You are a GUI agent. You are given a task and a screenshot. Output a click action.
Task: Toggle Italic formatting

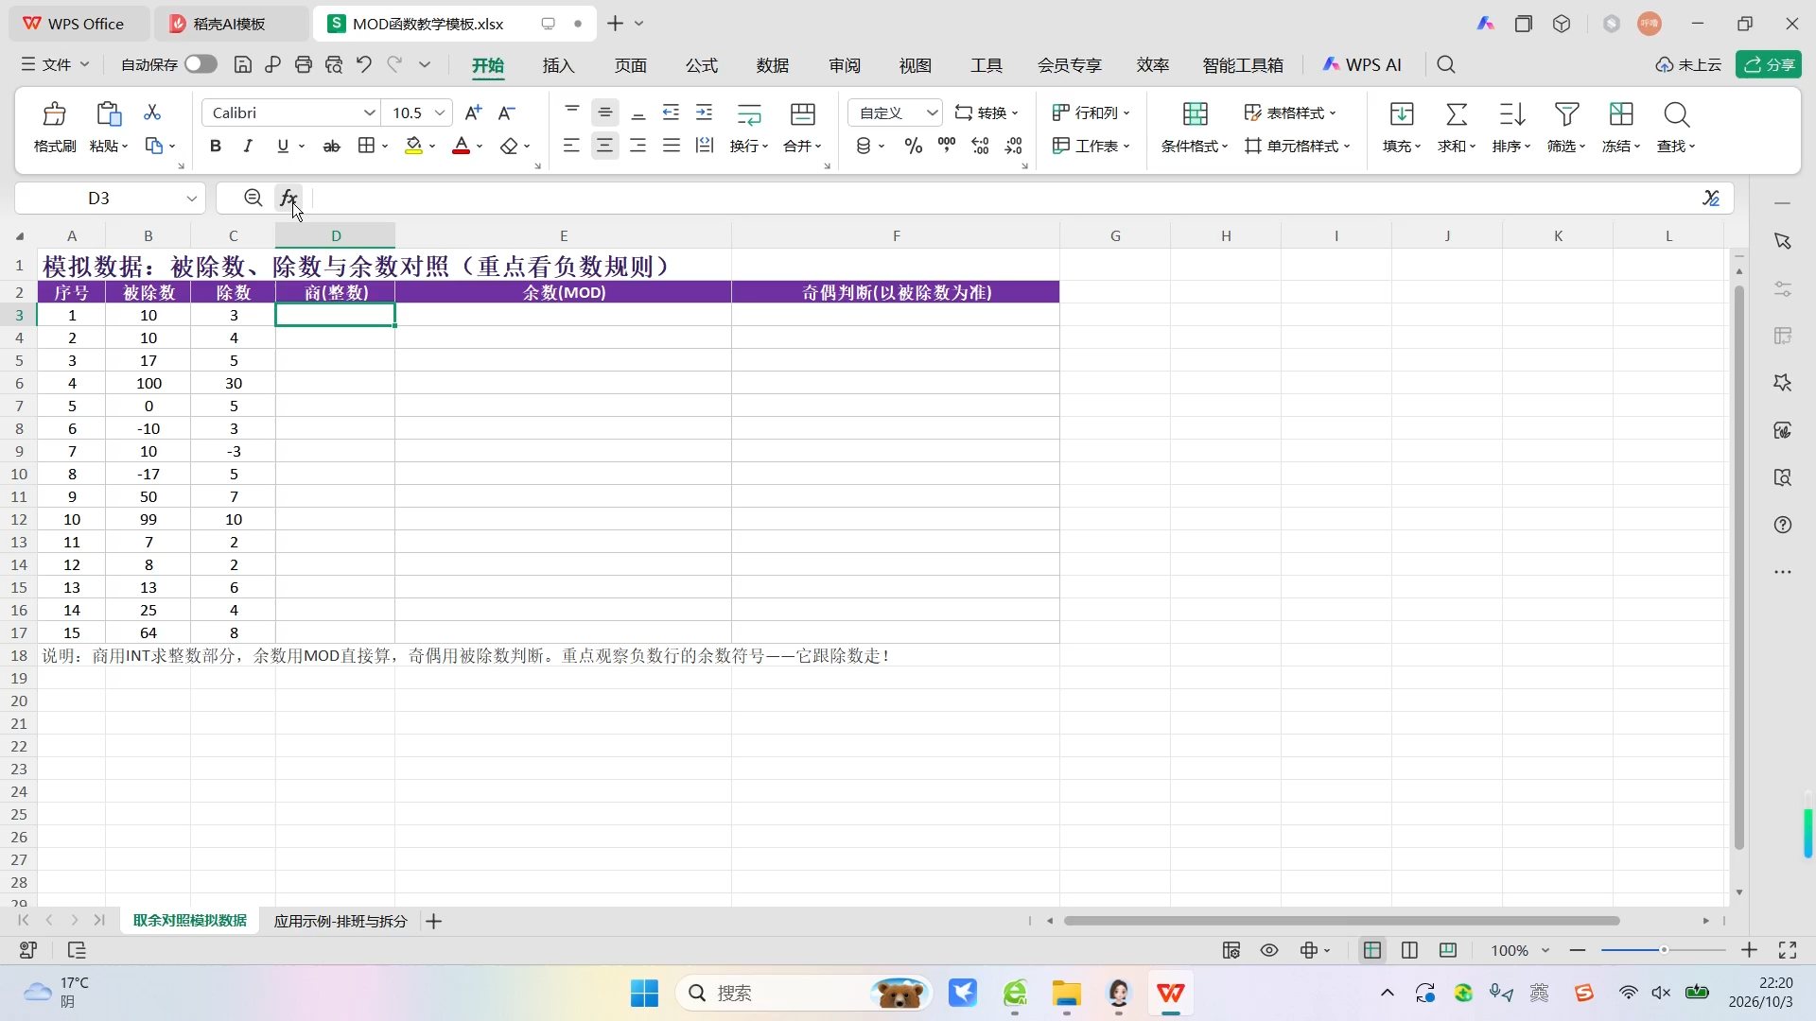pyautogui.click(x=248, y=146)
